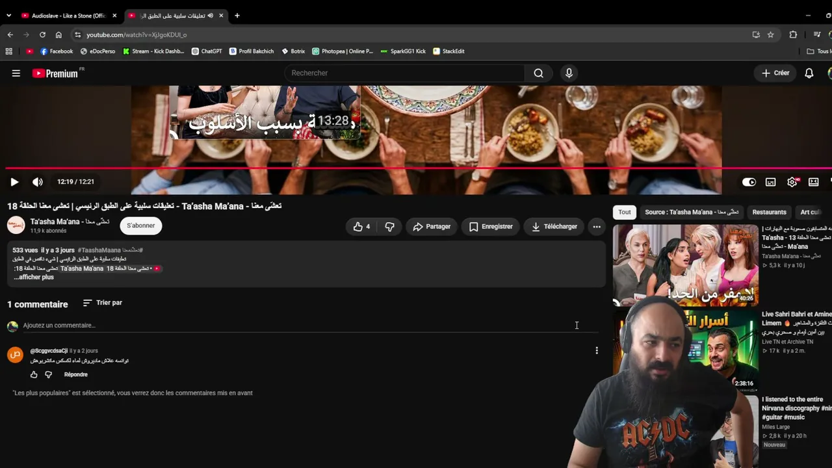Open the StackEdit bookmark

[x=448, y=51]
